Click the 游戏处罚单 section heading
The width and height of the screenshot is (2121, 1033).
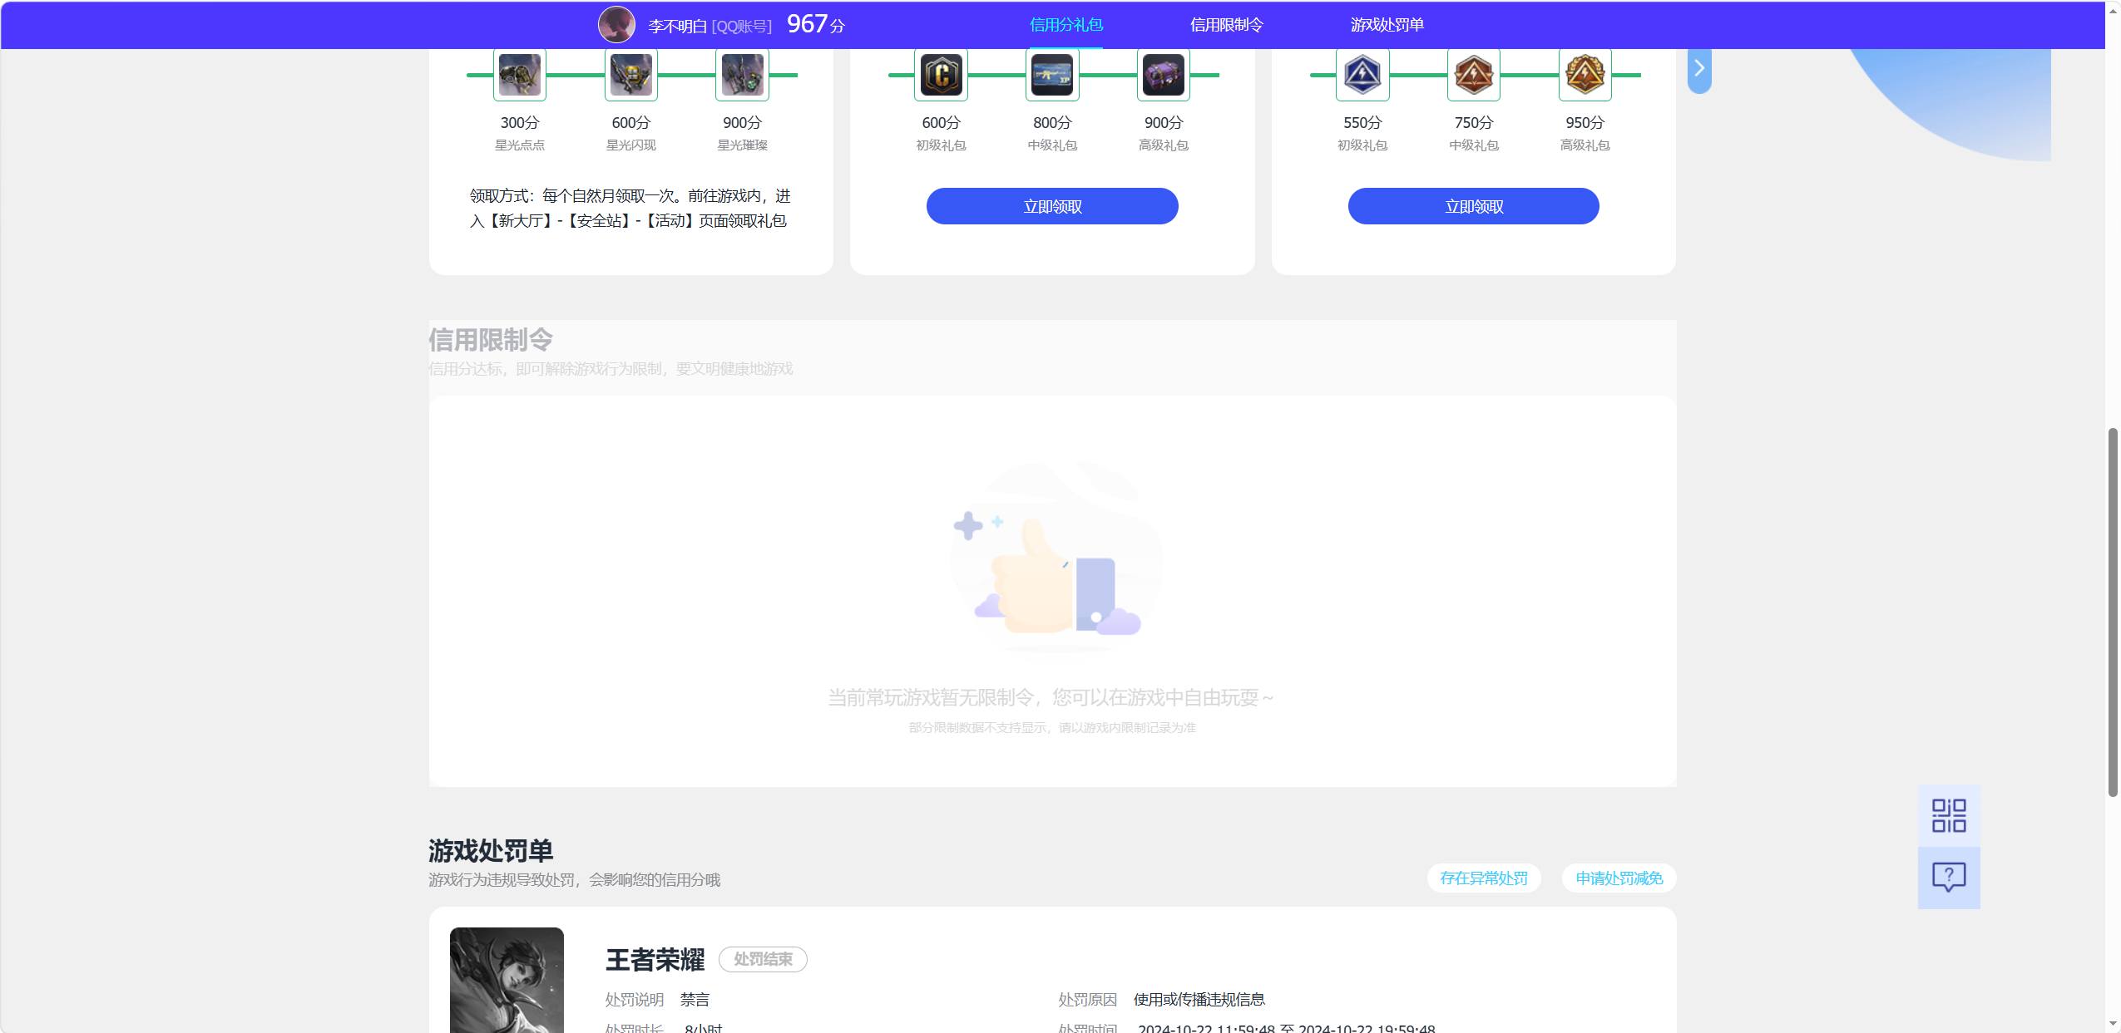pyautogui.click(x=490, y=850)
